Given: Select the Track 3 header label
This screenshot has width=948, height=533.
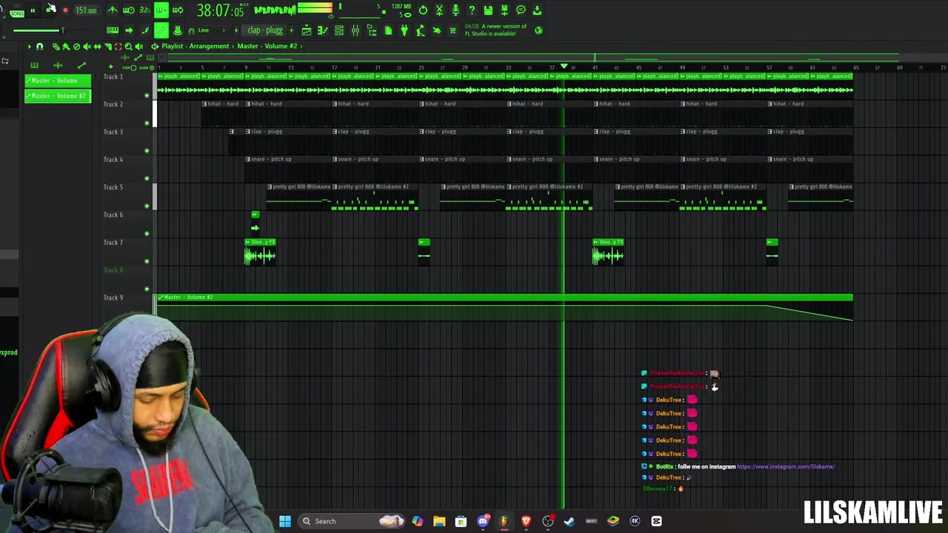Looking at the screenshot, I should click(113, 132).
